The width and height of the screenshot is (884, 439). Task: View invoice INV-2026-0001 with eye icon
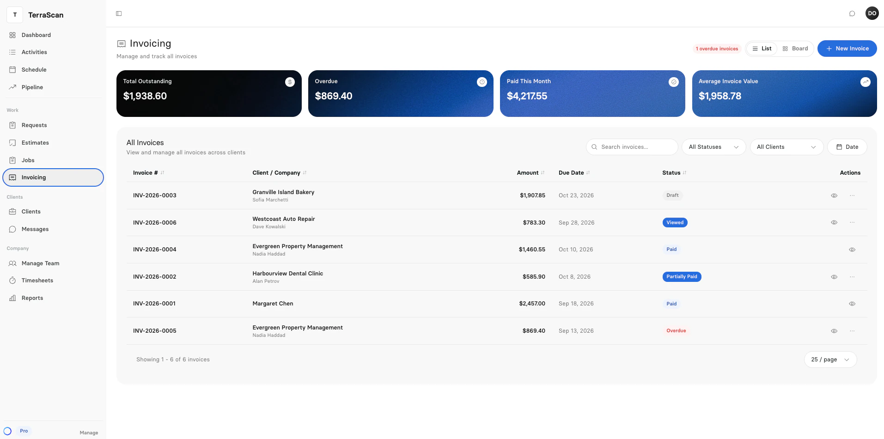(x=852, y=304)
